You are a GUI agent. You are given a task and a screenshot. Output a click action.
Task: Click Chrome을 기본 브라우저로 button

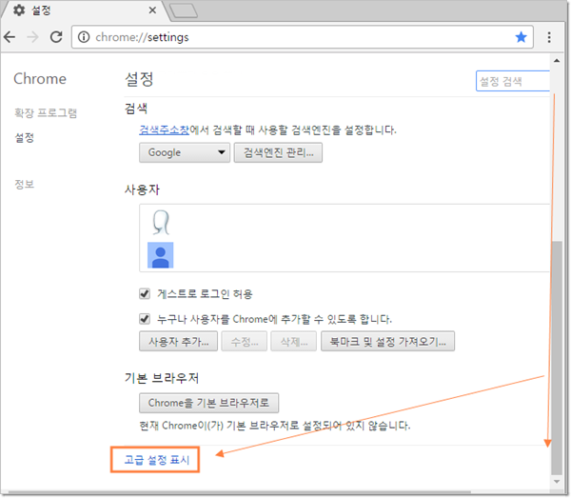pos(208,403)
